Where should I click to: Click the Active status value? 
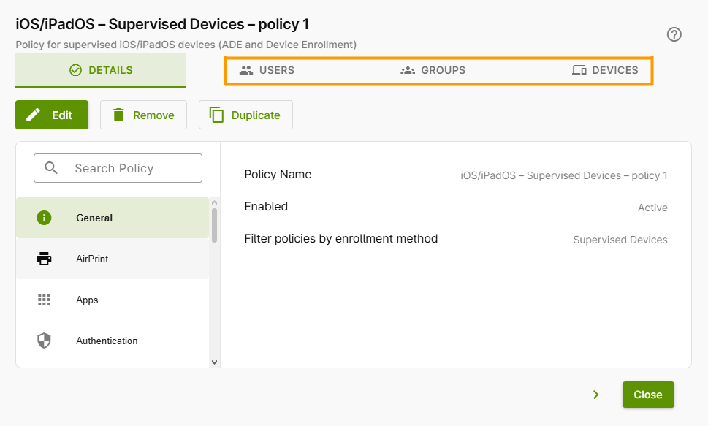click(652, 208)
